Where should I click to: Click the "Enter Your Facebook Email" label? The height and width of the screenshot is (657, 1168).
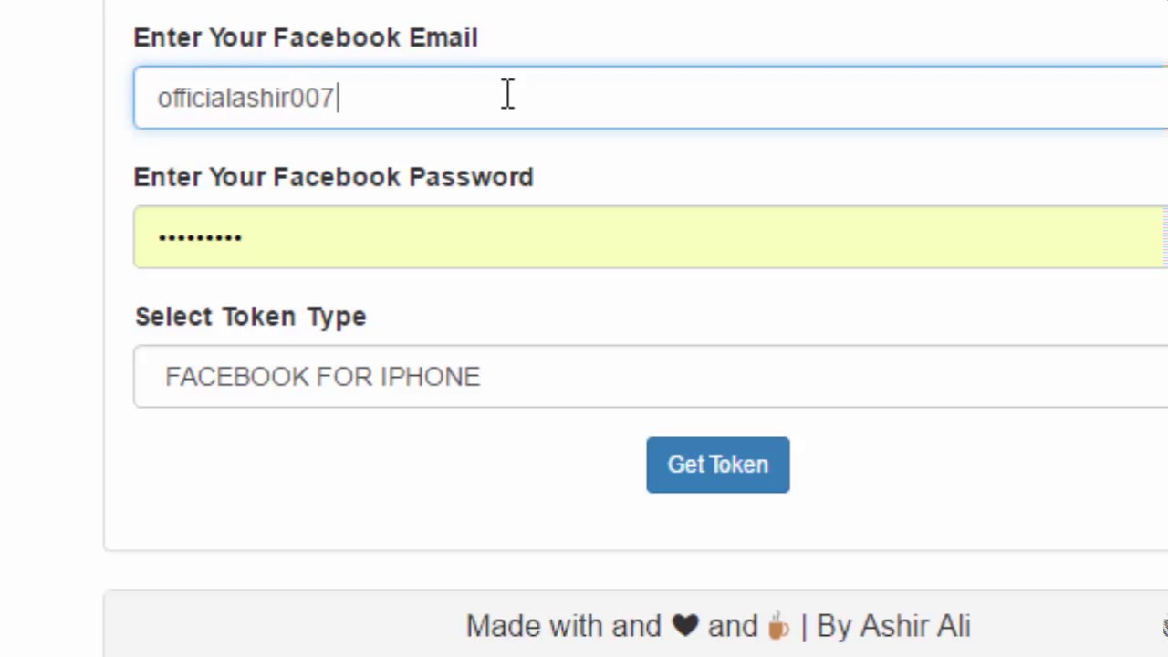point(306,37)
